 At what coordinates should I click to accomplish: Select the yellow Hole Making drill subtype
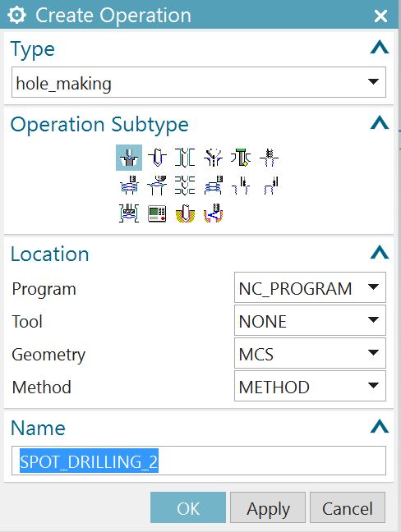click(x=185, y=213)
